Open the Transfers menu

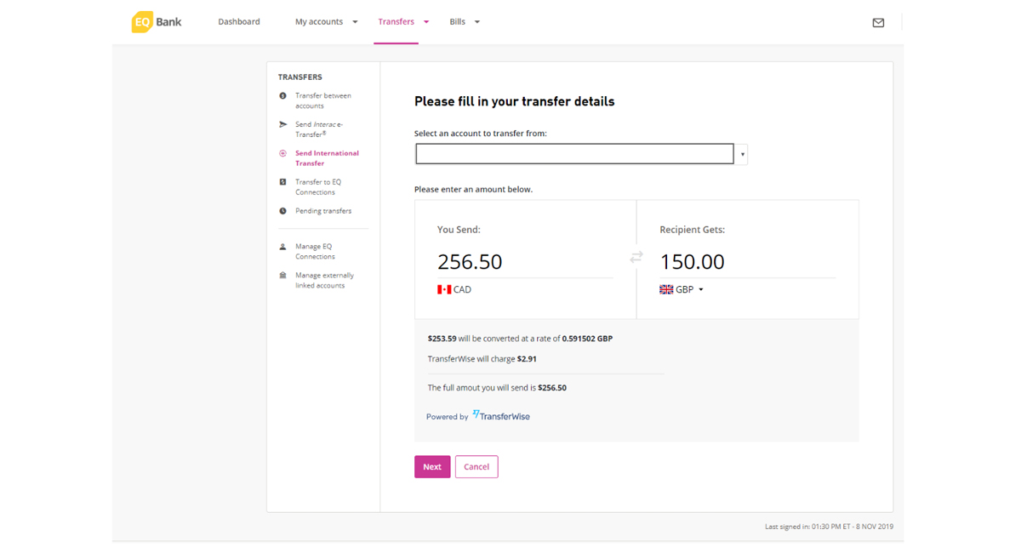403,22
